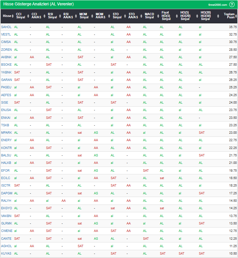Sort by Fiyat HO(5) Sinyal column
The image size is (238, 258).
pyautogui.click(x=166, y=16)
